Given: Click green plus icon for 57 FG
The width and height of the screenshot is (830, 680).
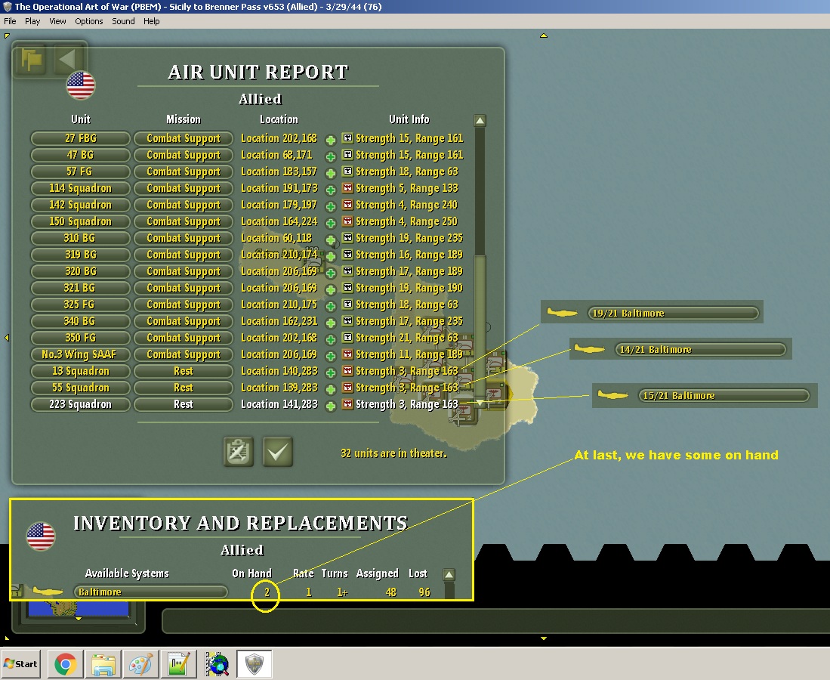Looking at the screenshot, I should 330,173.
